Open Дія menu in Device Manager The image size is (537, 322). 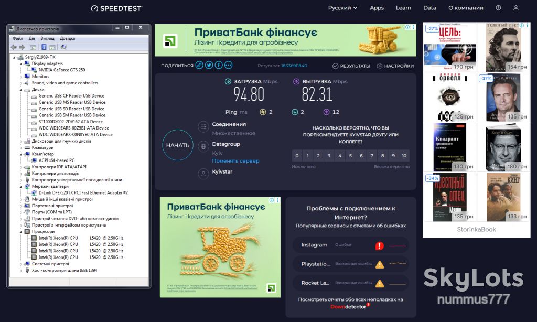[x=32, y=38]
